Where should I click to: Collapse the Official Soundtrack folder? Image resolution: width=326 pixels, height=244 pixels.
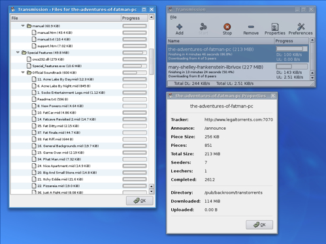pyautogui.click(x=23, y=72)
